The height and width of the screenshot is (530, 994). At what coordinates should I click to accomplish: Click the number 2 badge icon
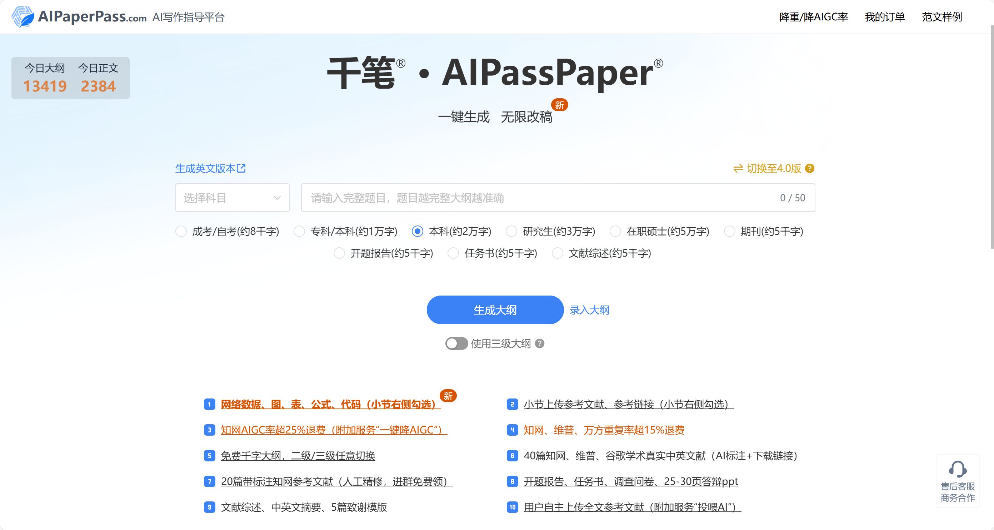pyautogui.click(x=513, y=404)
